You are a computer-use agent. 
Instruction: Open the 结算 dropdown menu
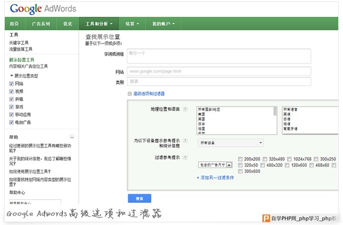[132, 24]
